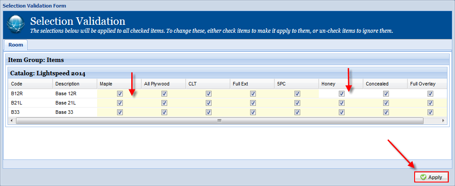
Task: Click the Catalog: Lightspeed 2014 header
Action: [227, 74]
